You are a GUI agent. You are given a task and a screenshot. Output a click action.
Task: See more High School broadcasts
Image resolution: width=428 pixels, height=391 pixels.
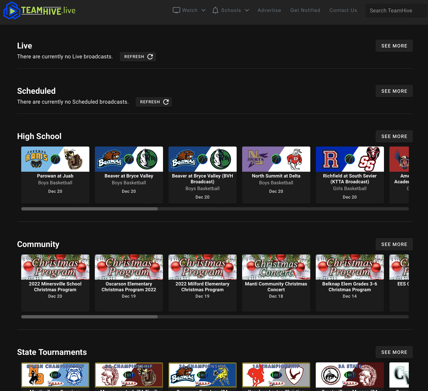(394, 136)
